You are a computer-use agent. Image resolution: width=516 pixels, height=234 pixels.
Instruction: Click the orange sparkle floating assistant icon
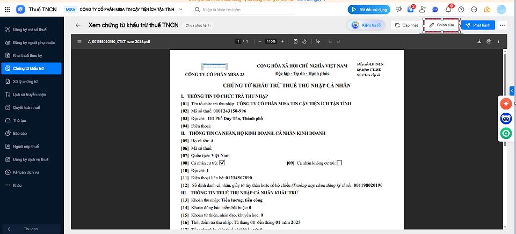click(506, 104)
